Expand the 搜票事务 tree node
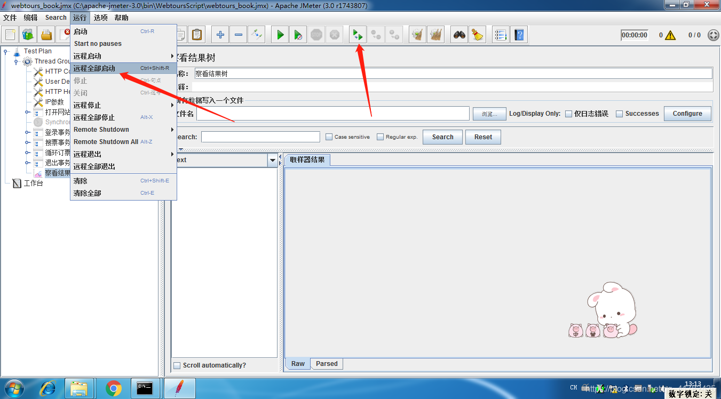 click(27, 142)
